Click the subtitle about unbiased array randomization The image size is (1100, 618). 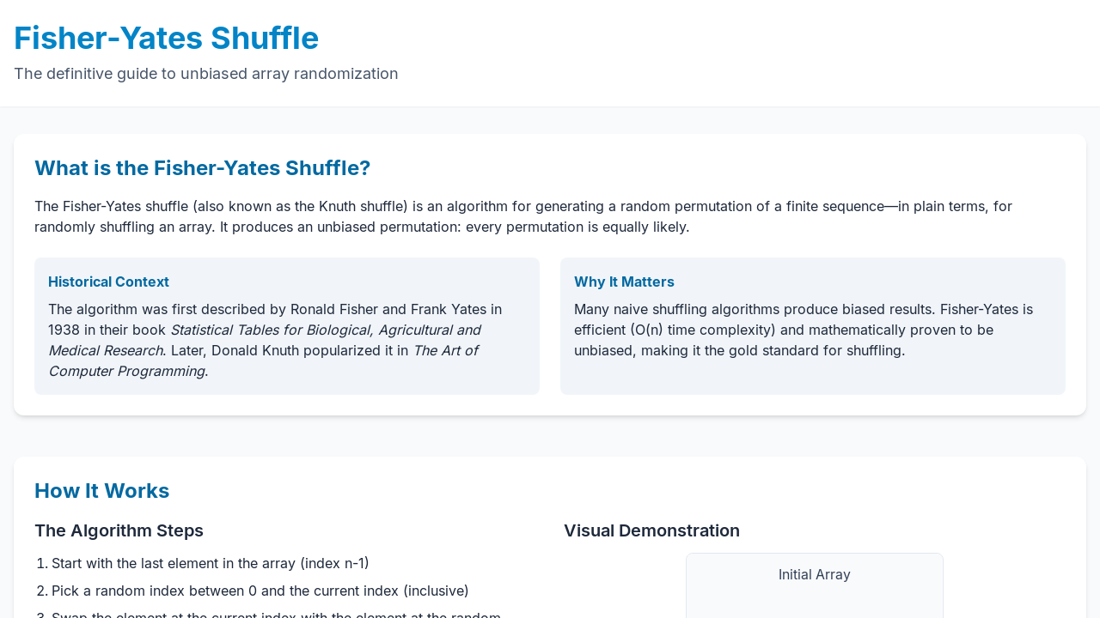pos(206,74)
